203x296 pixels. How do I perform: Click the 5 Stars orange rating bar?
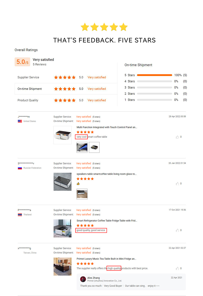tap(154, 75)
